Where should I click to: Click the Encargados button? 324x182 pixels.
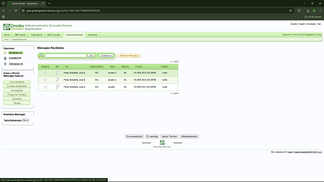pyautogui.click(x=17, y=90)
